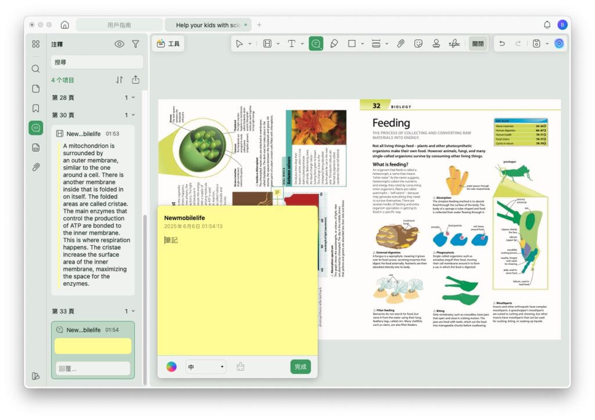The image size is (595, 420).
Task: Click the attachment paperclip in toolbar
Action: 400,44
